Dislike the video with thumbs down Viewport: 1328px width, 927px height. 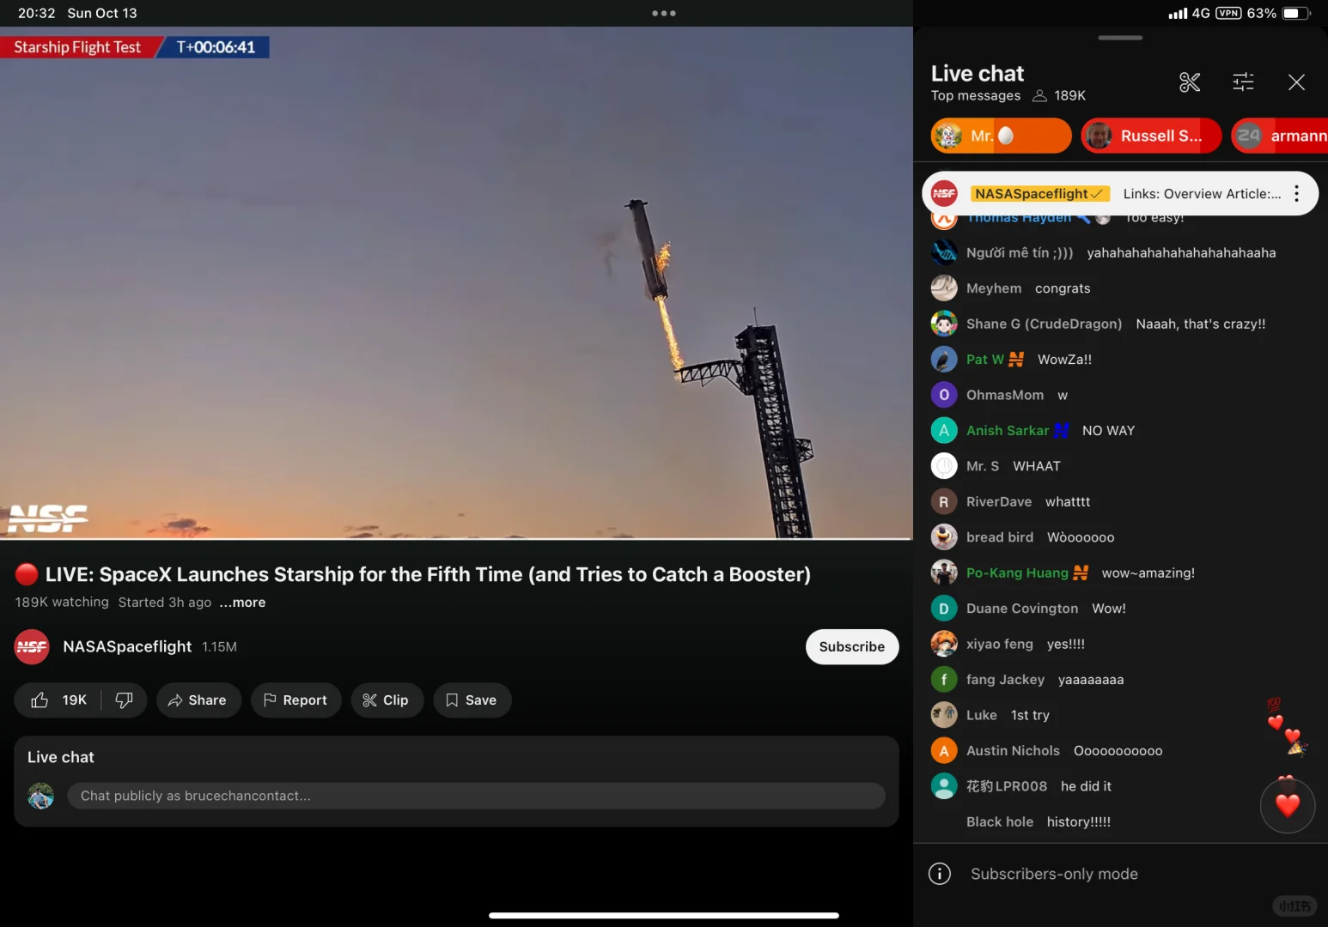[125, 700]
